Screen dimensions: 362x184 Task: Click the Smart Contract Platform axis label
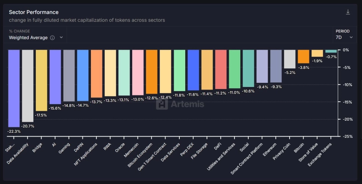tap(247, 159)
